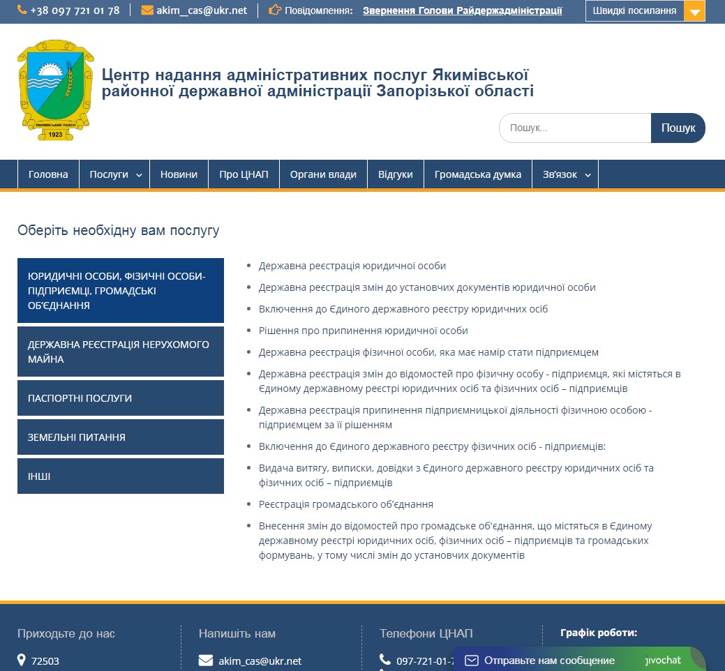This screenshot has height=671, width=725.
Task: Open Включення до Єдиного державного реєстру юридичних осіб
Action: click(403, 309)
